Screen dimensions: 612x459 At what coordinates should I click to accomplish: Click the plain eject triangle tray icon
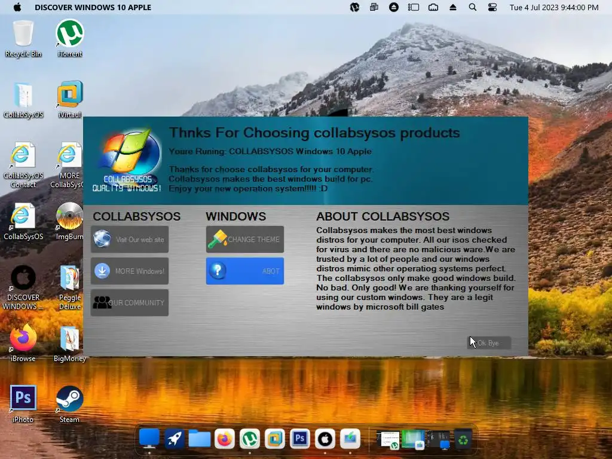453,7
